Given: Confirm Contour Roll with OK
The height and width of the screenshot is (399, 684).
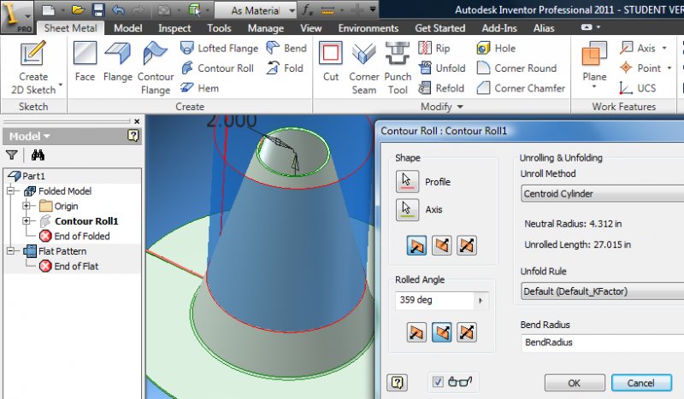Looking at the screenshot, I should tap(575, 383).
